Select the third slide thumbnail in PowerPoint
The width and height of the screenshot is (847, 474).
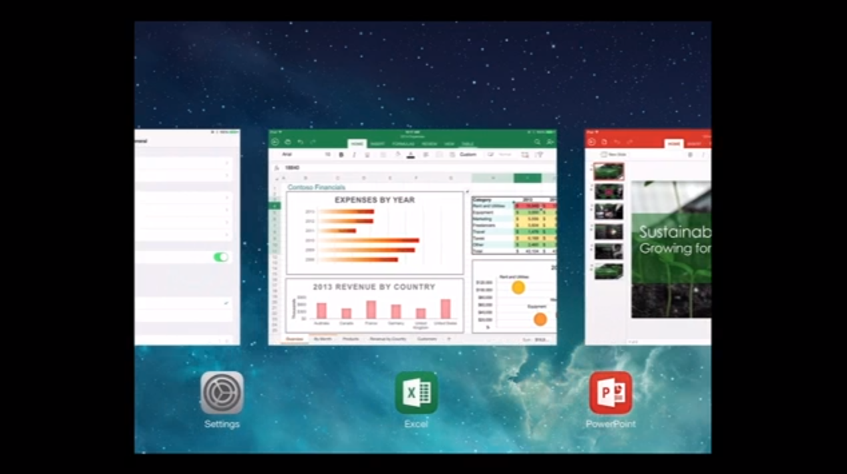pyautogui.click(x=609, y=212)
